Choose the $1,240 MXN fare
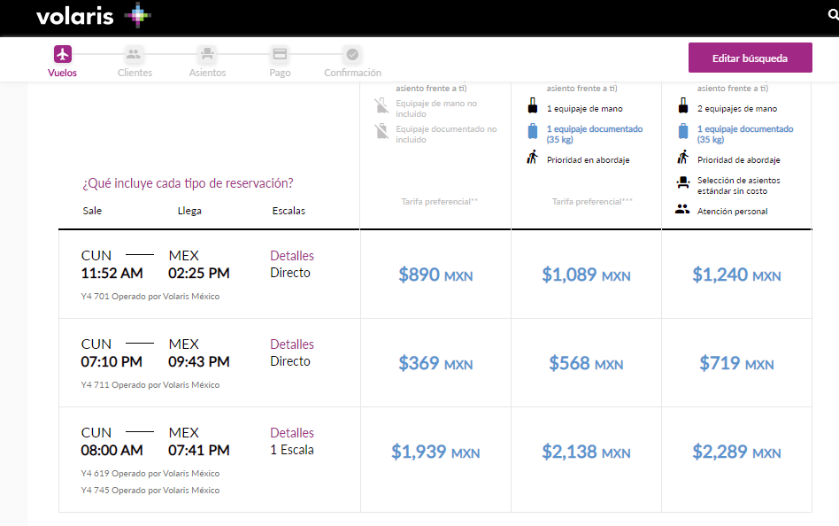 click(736, 275)
